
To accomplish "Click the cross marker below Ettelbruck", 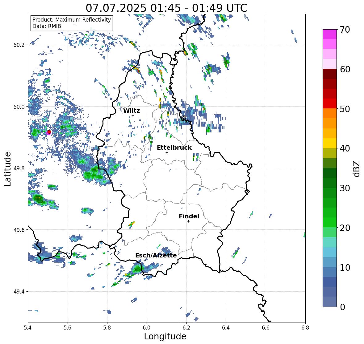I will pyautogui.click(x=167, y=152).
